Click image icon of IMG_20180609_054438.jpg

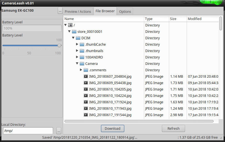(86, 83)
